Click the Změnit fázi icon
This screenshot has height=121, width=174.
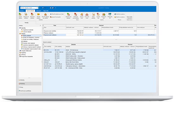click(x=98, y=14)
